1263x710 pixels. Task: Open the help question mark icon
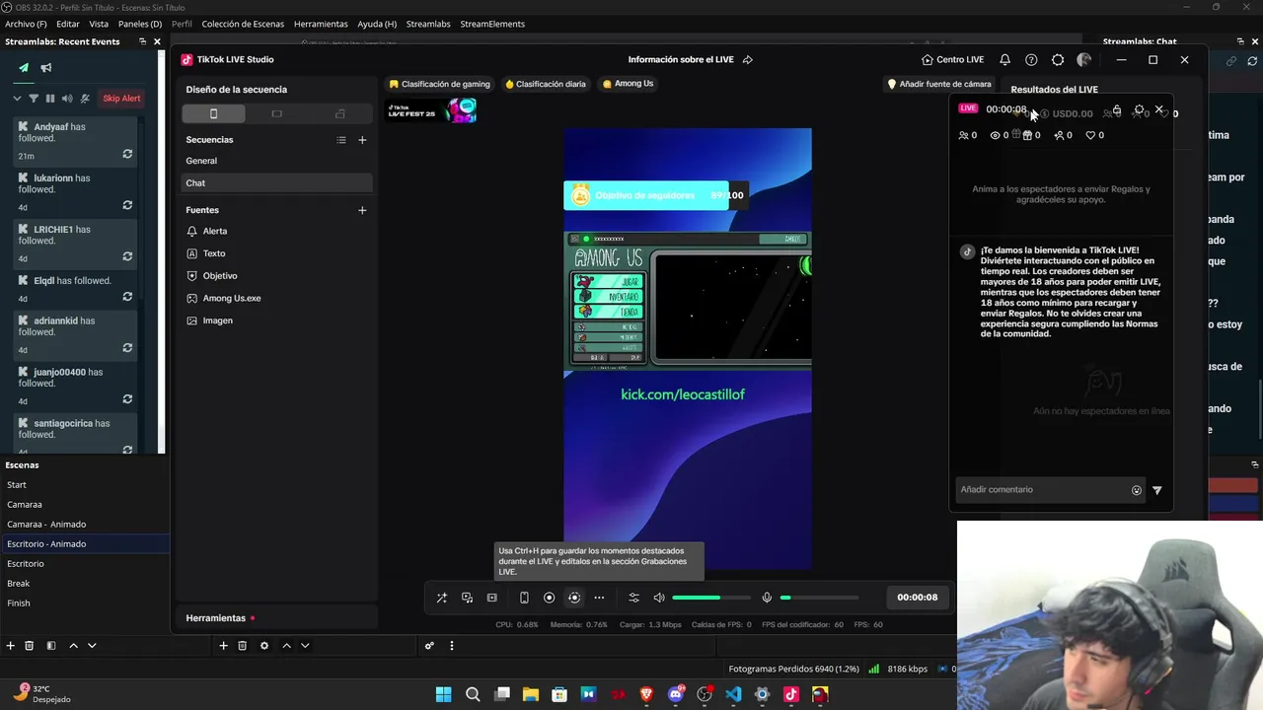coord(1031,59)
